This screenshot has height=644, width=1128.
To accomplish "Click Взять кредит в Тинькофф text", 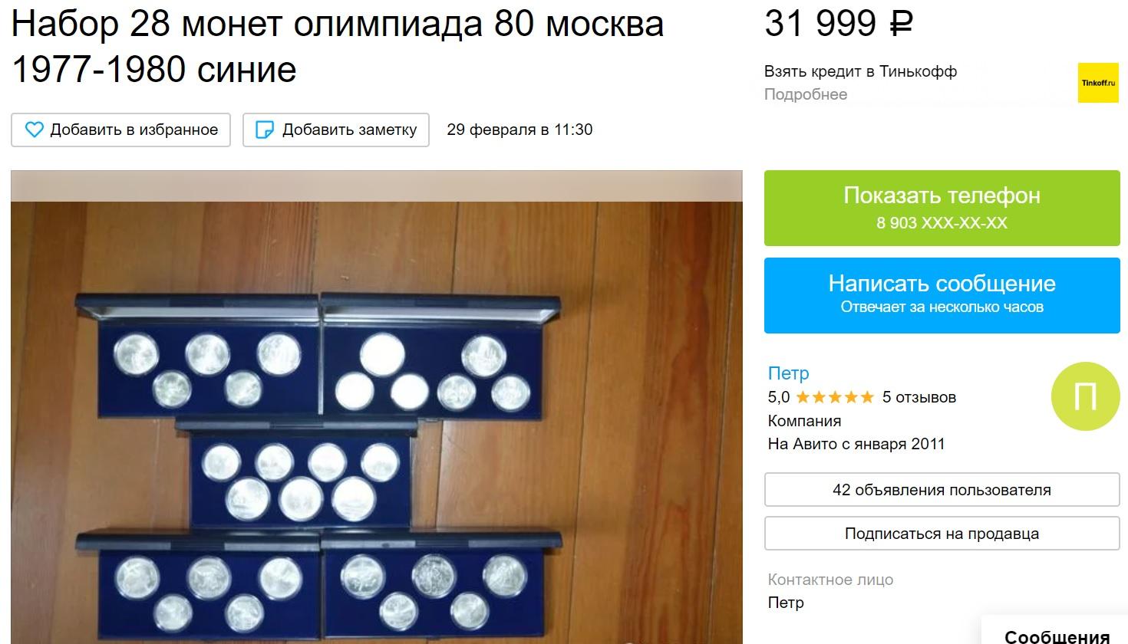I will pos(860,71).
